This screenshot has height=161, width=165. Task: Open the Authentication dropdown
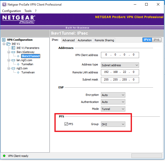[113, 102]
